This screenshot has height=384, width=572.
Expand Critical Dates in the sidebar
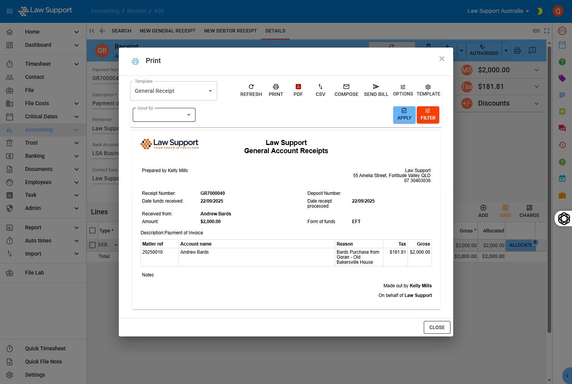tap(43, 116)
